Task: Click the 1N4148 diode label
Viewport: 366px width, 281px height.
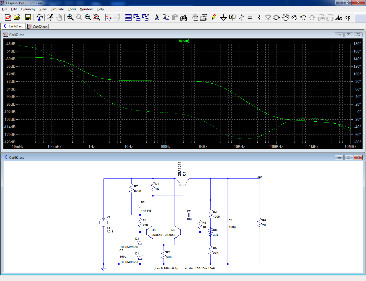Action: 146,211
